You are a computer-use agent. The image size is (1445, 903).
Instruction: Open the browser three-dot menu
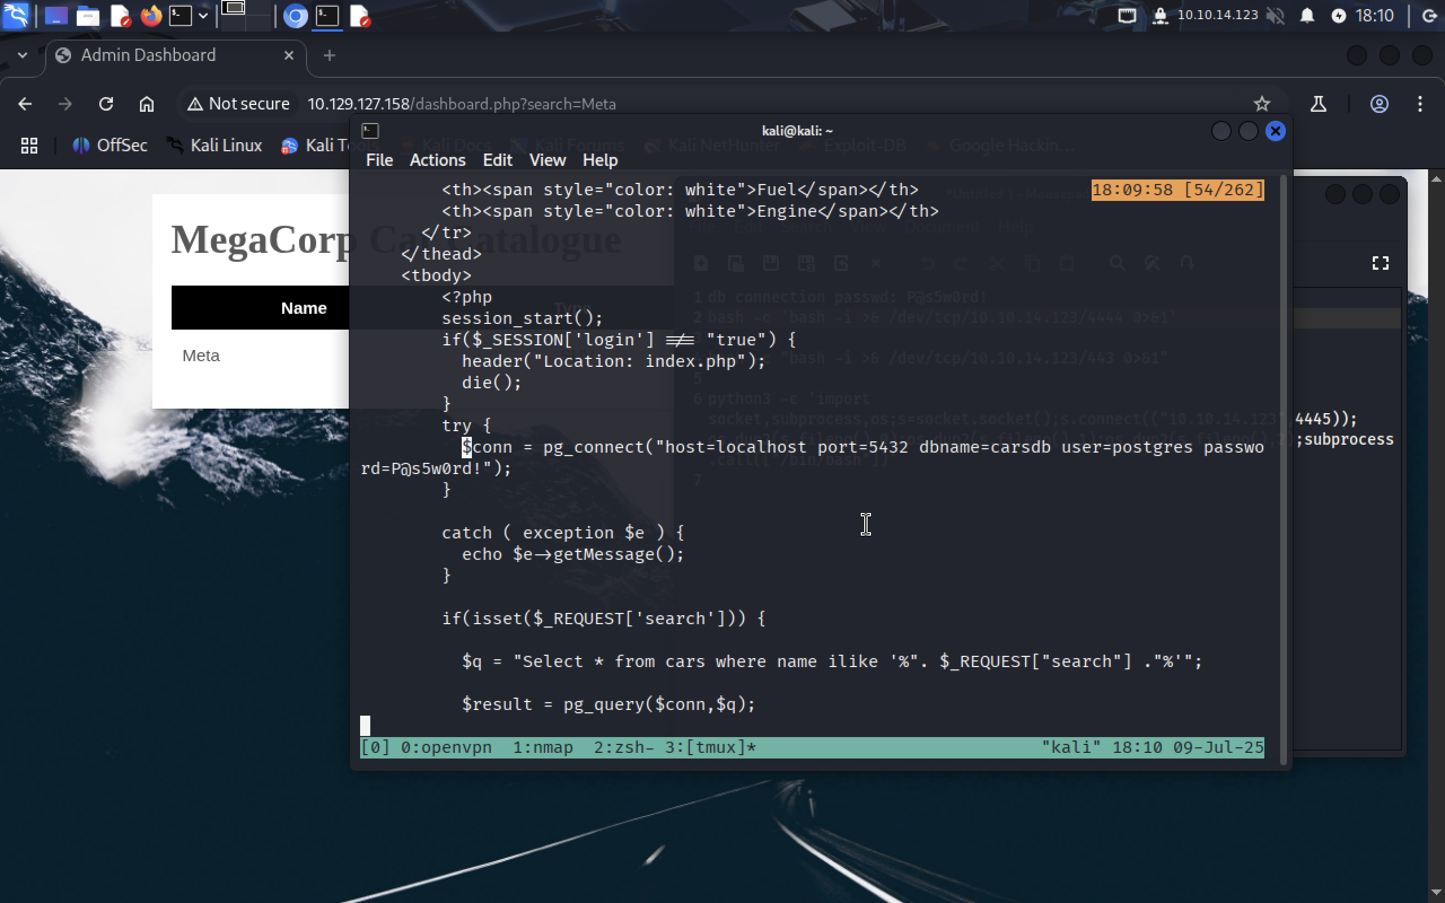[x=1420, y=104]
